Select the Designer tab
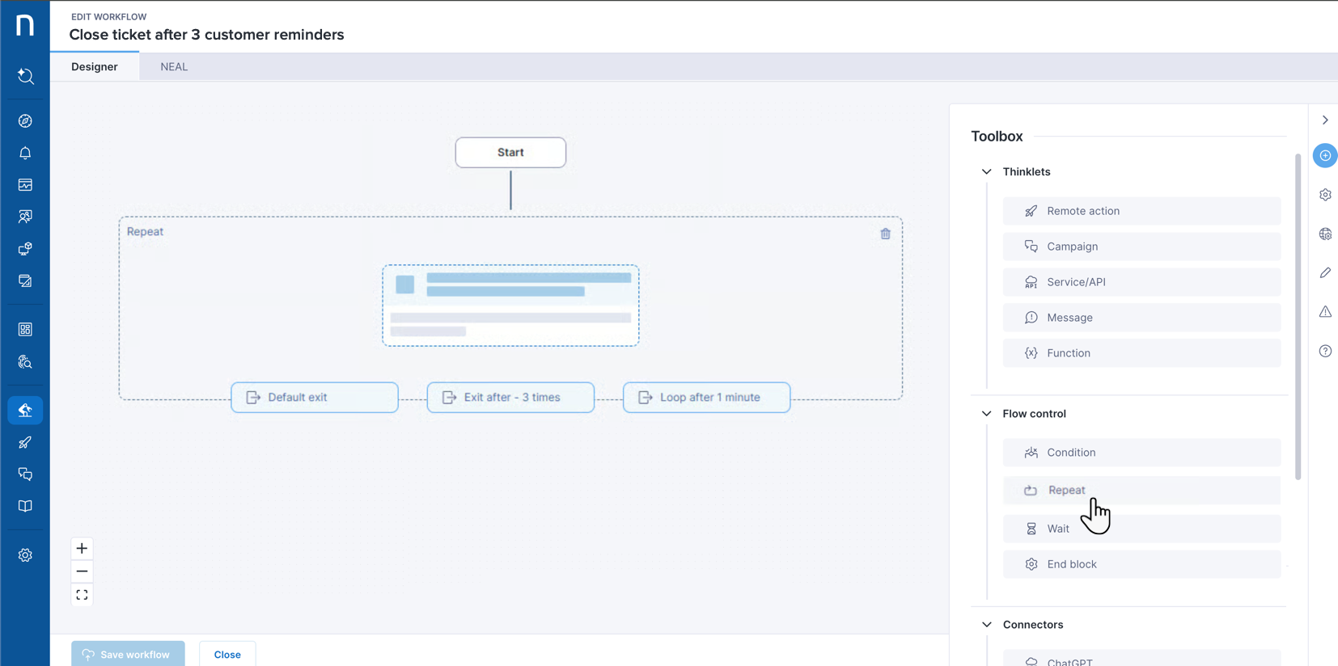The image size is (1338, 666). click(x=95, y=67)
